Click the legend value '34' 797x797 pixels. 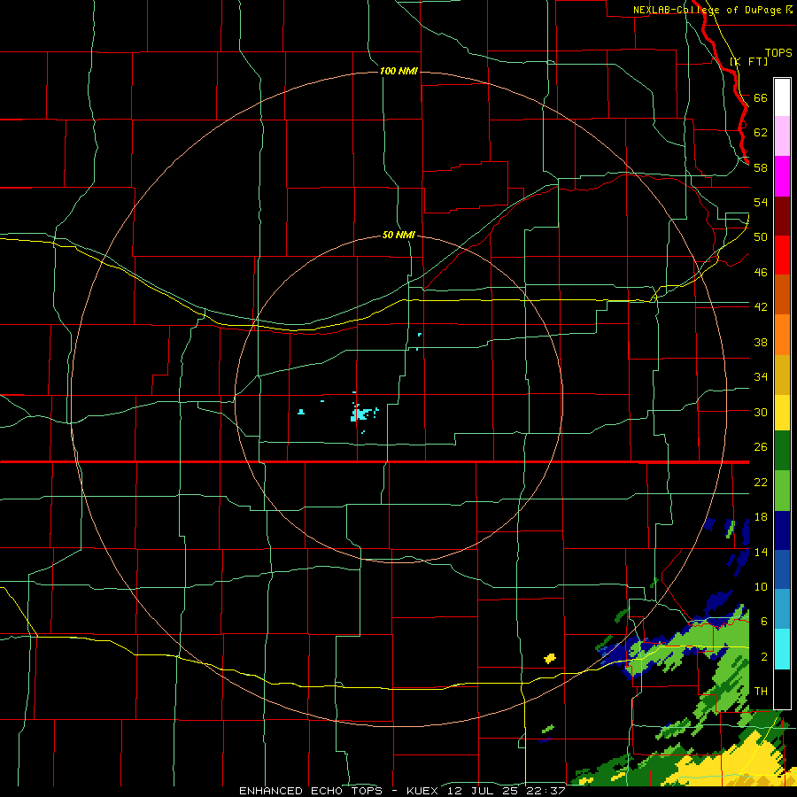point(761,376)
